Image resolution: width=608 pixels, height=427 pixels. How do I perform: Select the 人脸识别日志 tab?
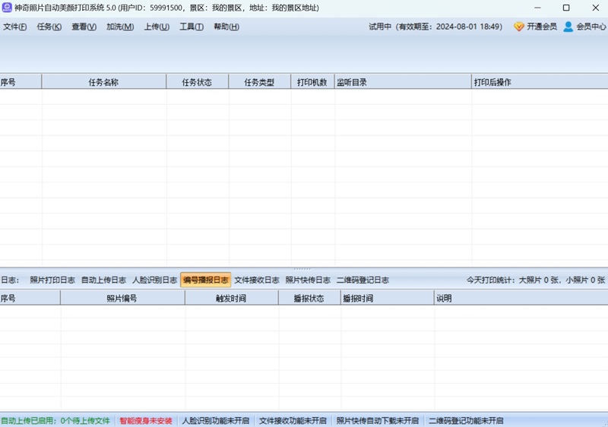pos(154,280)
